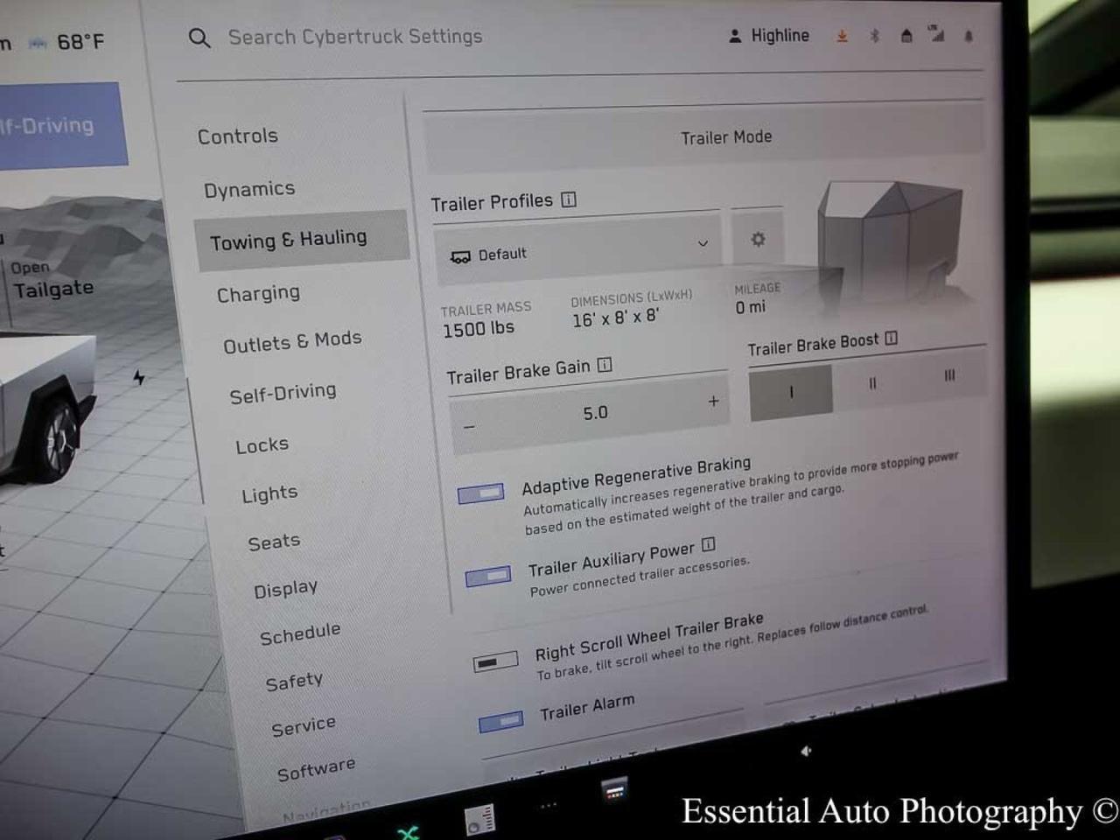Tap the LTE signal strength icon
The height and width of the screenshot is (840, 1120).
point(936,34)
